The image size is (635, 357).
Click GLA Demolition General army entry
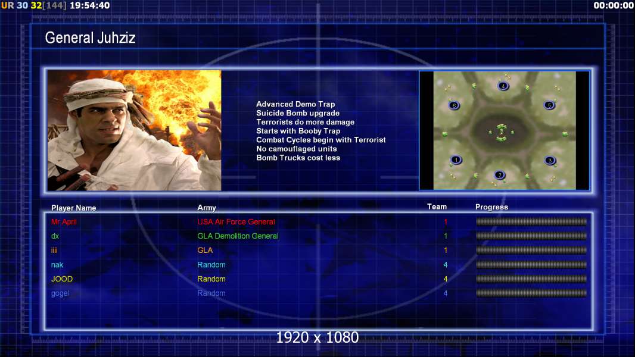point(238,236)
